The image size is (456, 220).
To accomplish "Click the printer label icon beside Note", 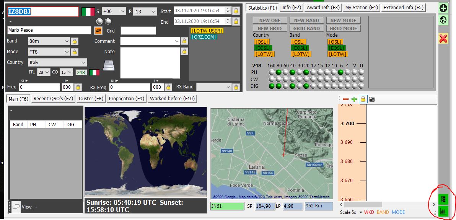I will pos(109,65).
